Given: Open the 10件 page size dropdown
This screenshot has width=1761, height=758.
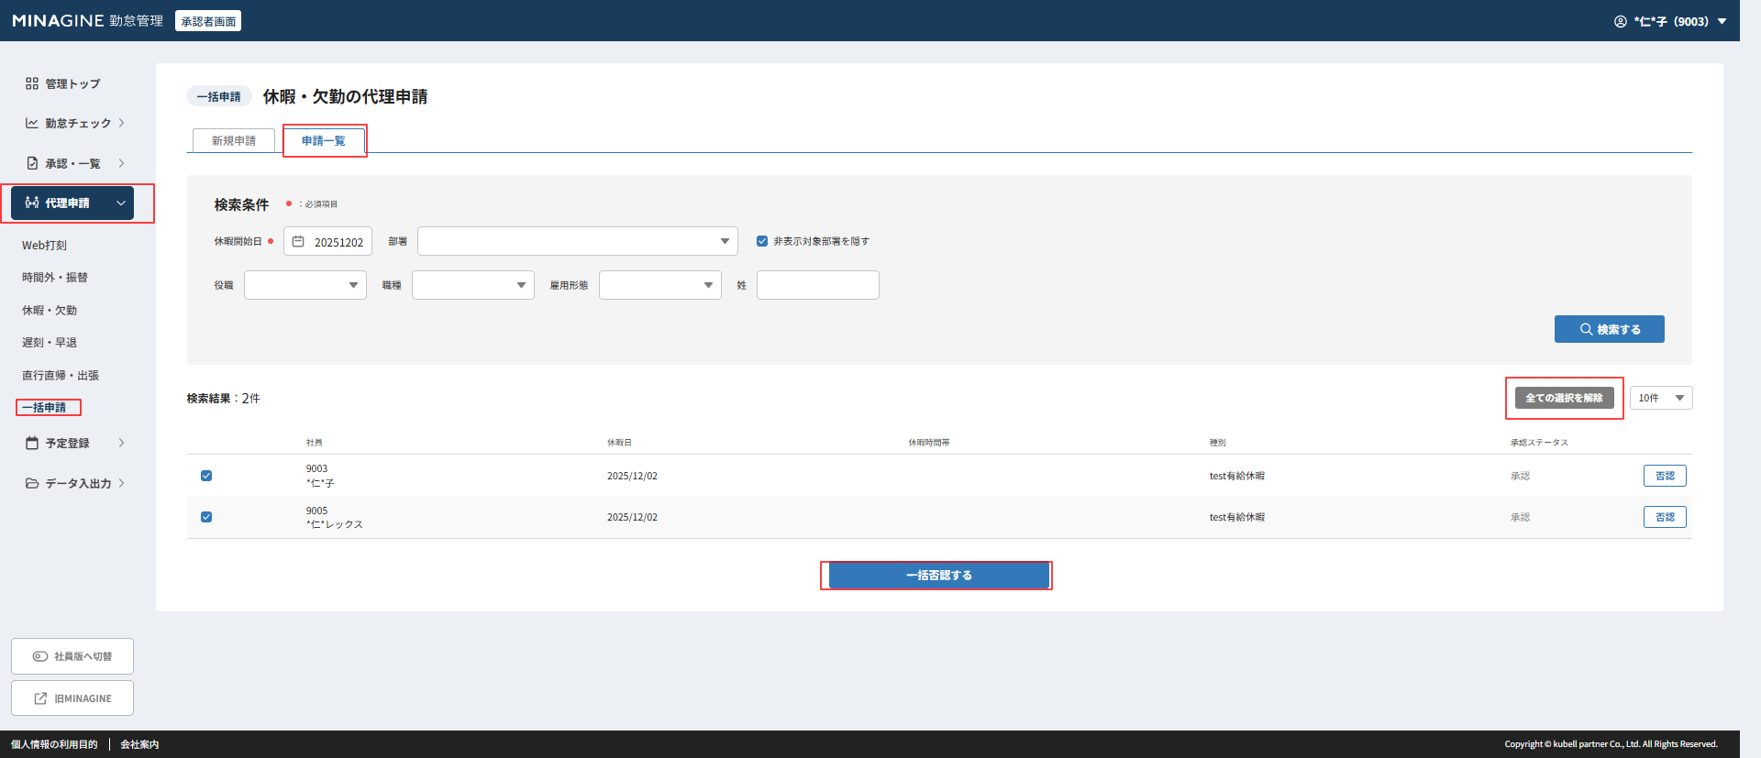Looking at the screenshot, I should click(1660, 398).
